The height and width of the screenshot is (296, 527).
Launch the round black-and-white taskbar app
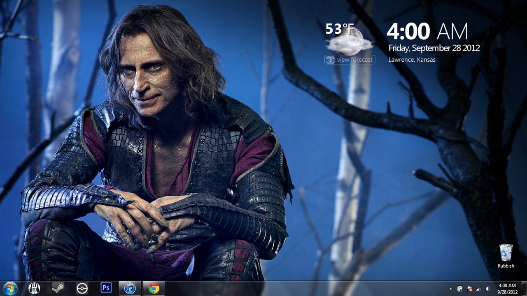[34, 288]
